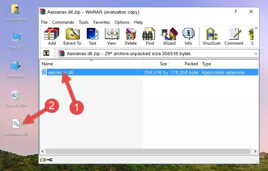Close the WinRAR window

pyautogui.click(x=251, y=12)
